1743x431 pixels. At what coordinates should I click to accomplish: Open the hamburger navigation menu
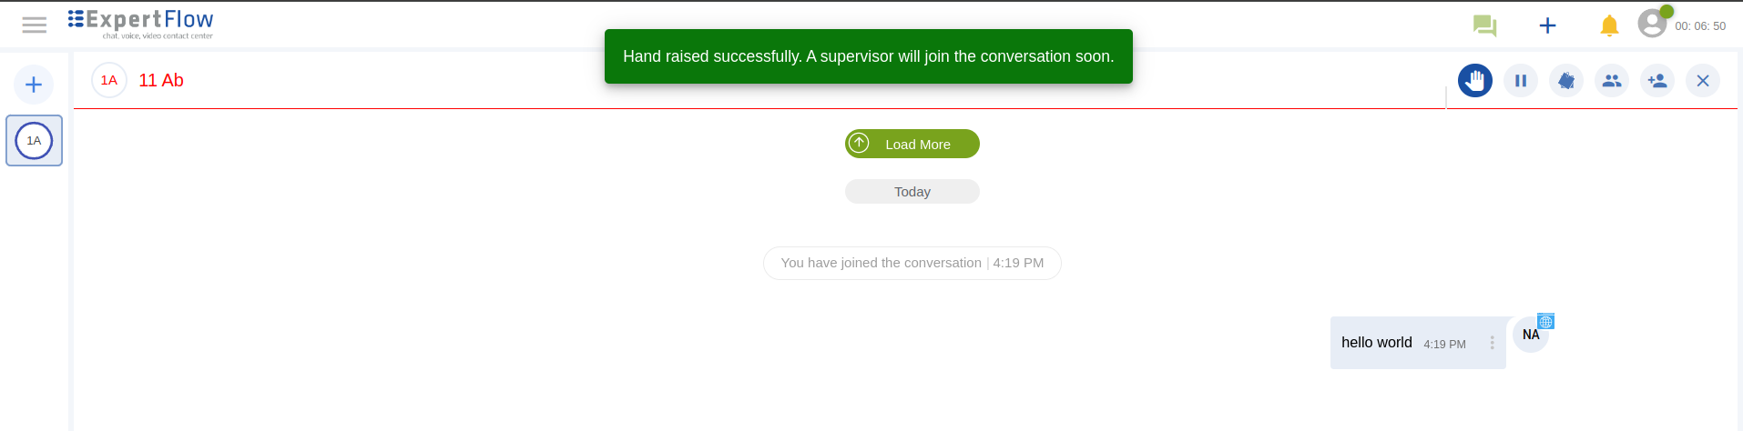point(35,25)
